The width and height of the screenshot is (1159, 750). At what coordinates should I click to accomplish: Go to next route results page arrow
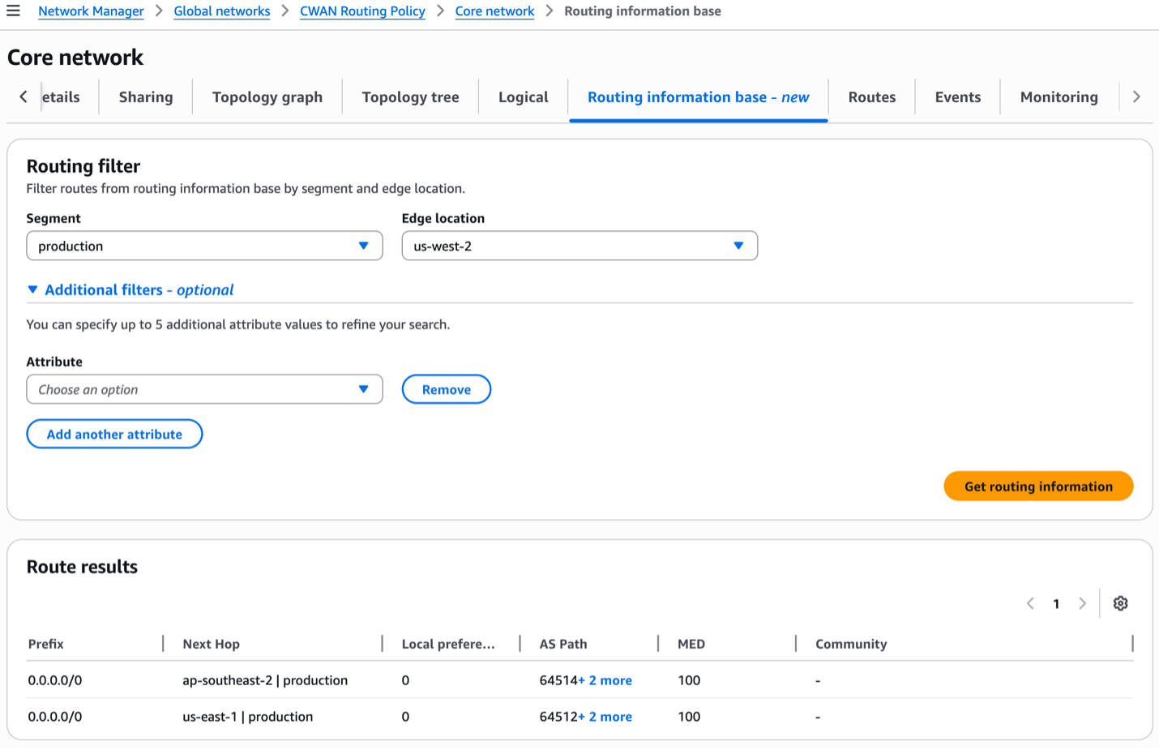[1083, 603]
